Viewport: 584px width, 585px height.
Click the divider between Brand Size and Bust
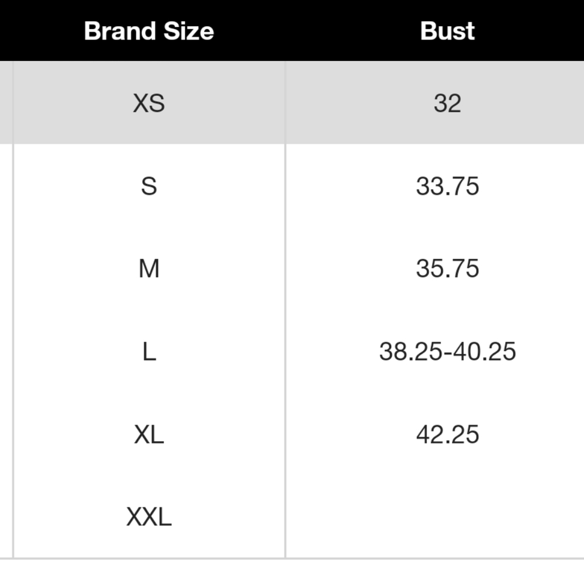(x=285, y=309)
